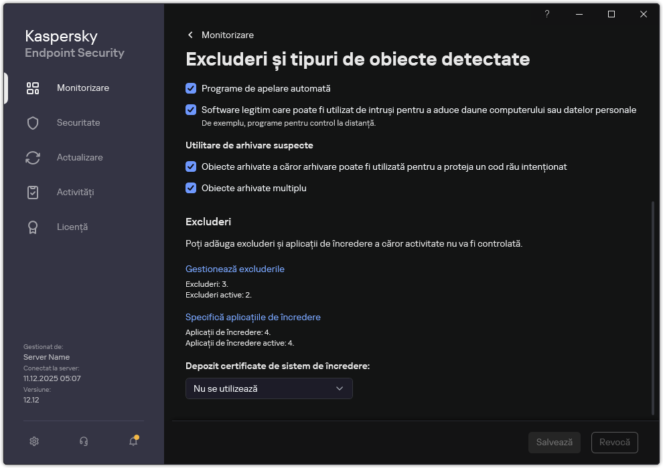This screenshot has height=468, width=663.
Task: Open application settings via the gear icon
Action: [x=33, y=441]
